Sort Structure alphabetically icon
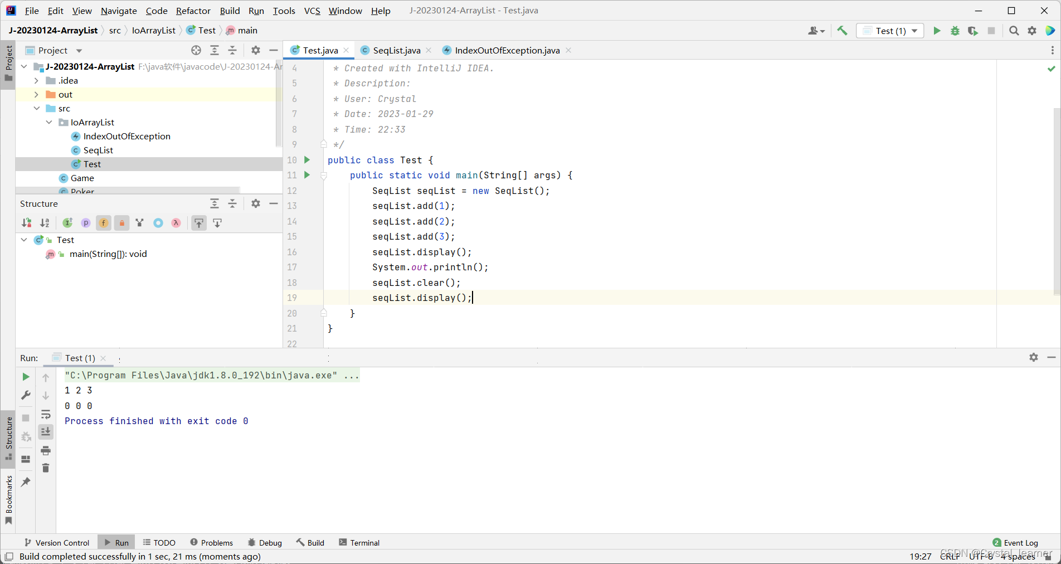Screen dimensions: 1061x564 click(x=45, y=223)
